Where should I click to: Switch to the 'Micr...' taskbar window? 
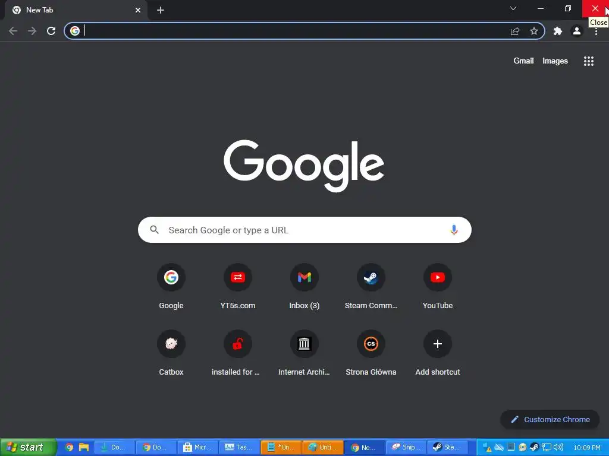click(198, 447)
